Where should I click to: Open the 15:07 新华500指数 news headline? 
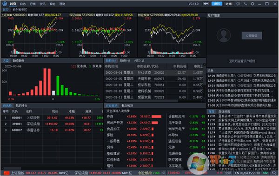[x=242, y=149]
